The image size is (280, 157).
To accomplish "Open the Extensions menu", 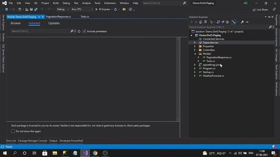I will tap(110, 3).
